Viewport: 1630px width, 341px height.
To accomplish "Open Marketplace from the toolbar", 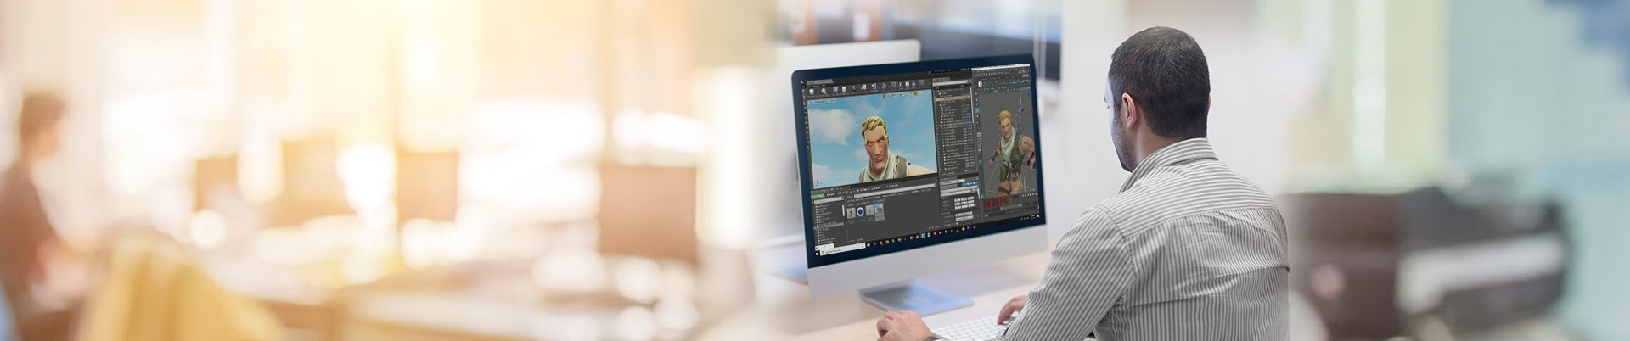I will click(x=844, y=89).
